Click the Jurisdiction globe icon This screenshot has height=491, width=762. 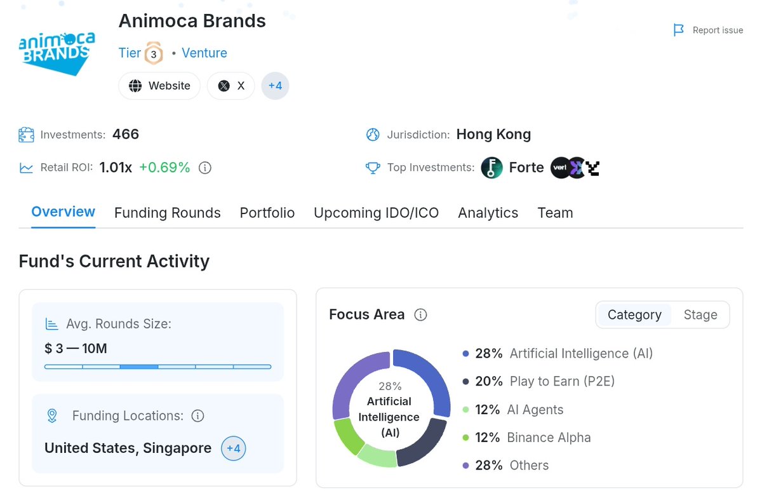point(373,135)
